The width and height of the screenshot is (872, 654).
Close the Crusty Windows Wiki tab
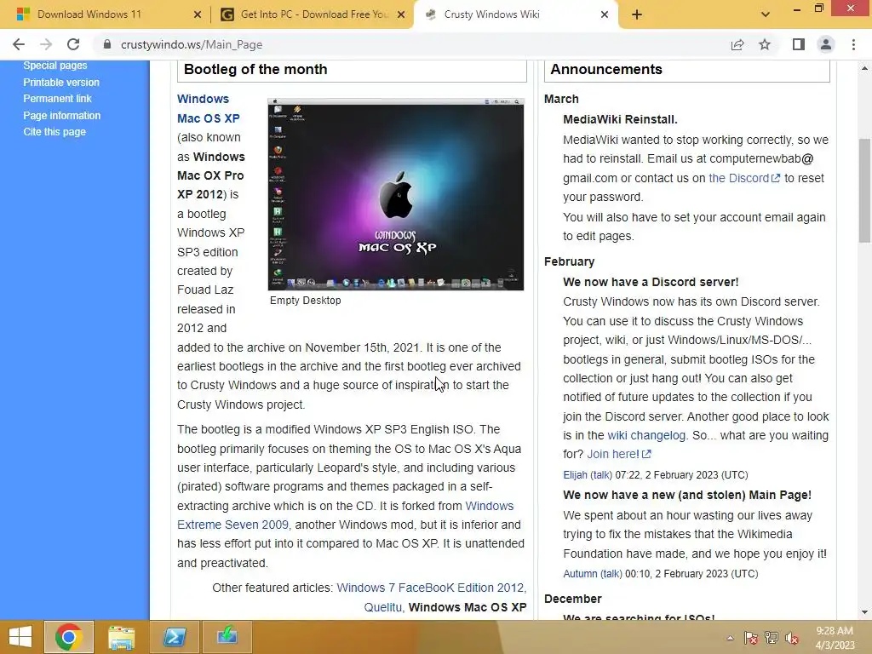(x=605, y=14)
